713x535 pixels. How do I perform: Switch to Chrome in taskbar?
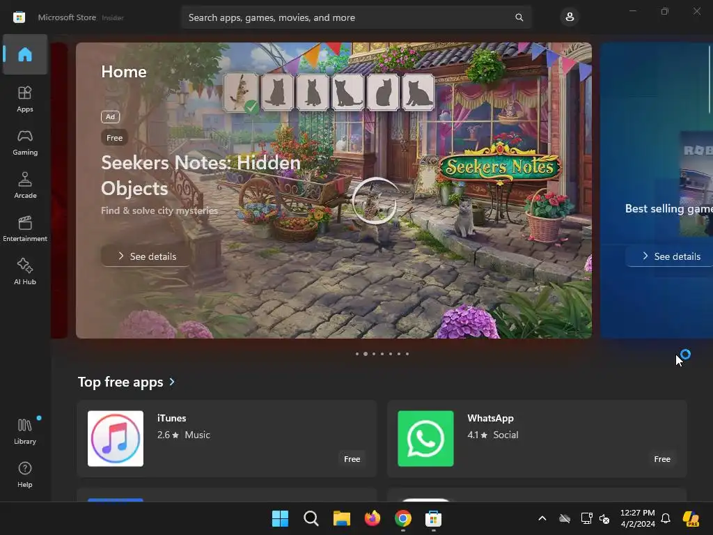pyautogui.click(x=403, y=518)
